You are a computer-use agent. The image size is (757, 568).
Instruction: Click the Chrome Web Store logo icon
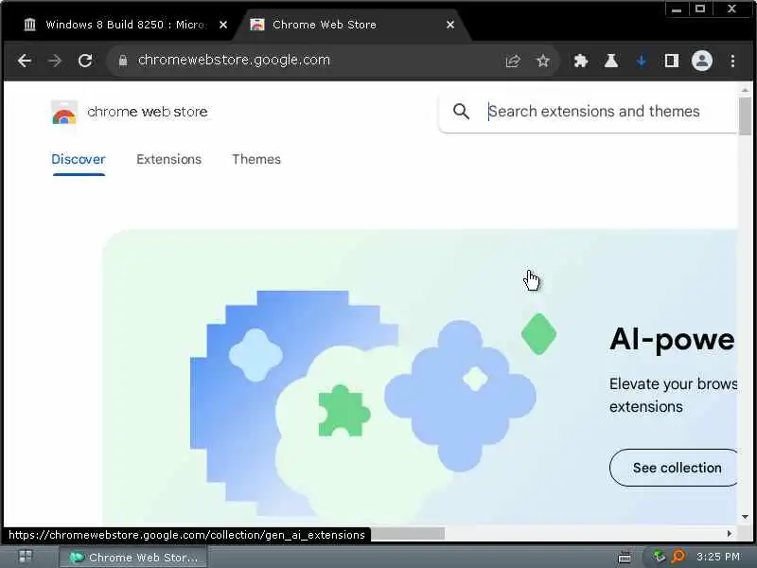coord(64,113)
